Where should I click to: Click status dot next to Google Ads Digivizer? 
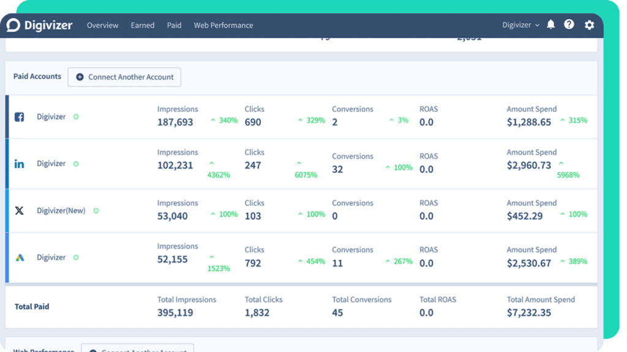pyautogui.click(x=76, y=258)
